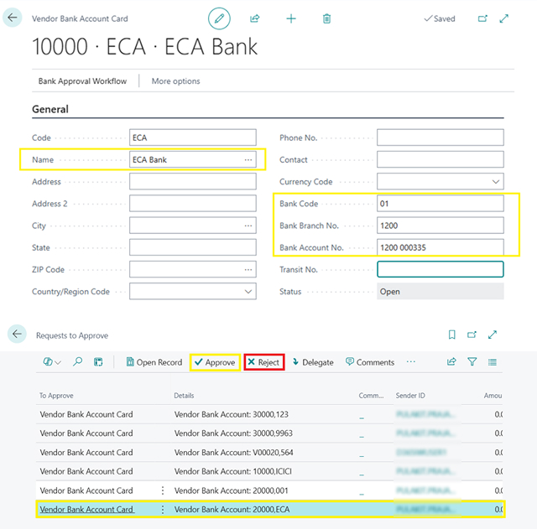Click the search magnifier icon in requests toolbar

[78, 362]
